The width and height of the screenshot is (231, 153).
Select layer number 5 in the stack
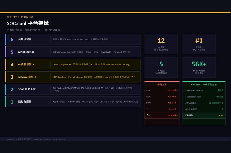click(12, 52)
